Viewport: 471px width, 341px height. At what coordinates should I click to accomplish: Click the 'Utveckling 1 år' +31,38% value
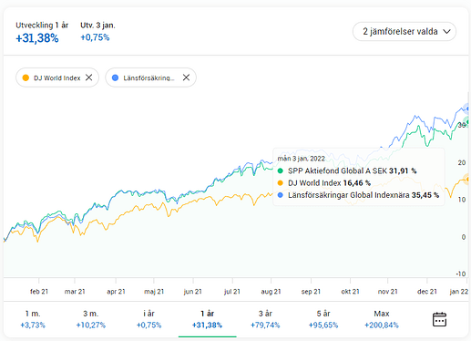[x=37, y=38]
